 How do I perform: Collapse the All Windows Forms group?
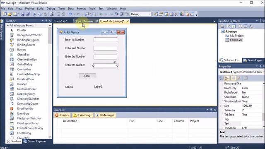coord(8,25)
